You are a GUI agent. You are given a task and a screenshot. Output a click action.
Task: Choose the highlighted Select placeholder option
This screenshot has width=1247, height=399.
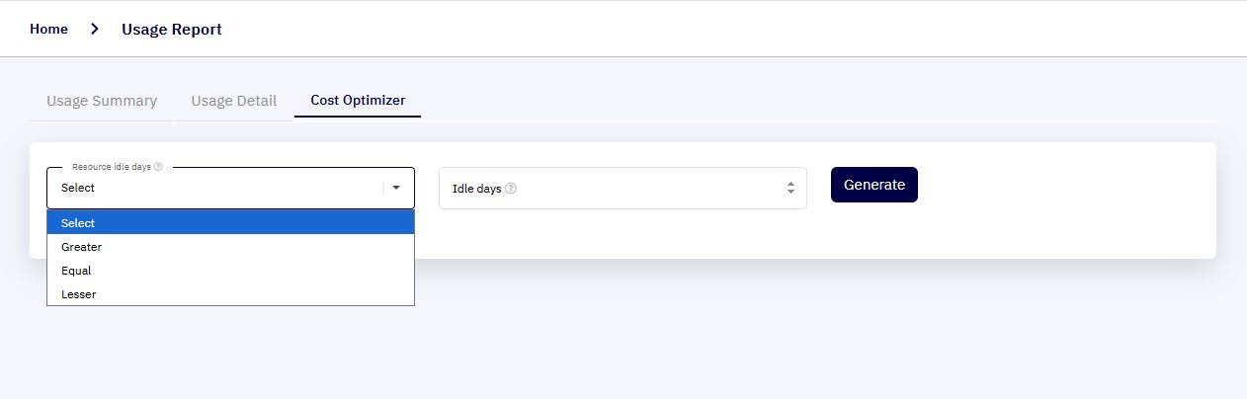click(x=230, y=223)
